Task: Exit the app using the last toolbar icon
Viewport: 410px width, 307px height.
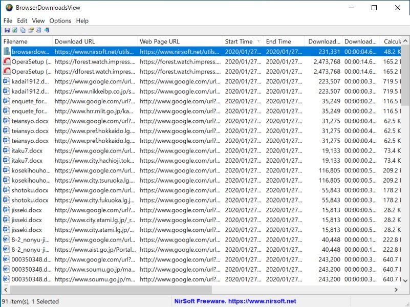Action: tap(46, 30)
